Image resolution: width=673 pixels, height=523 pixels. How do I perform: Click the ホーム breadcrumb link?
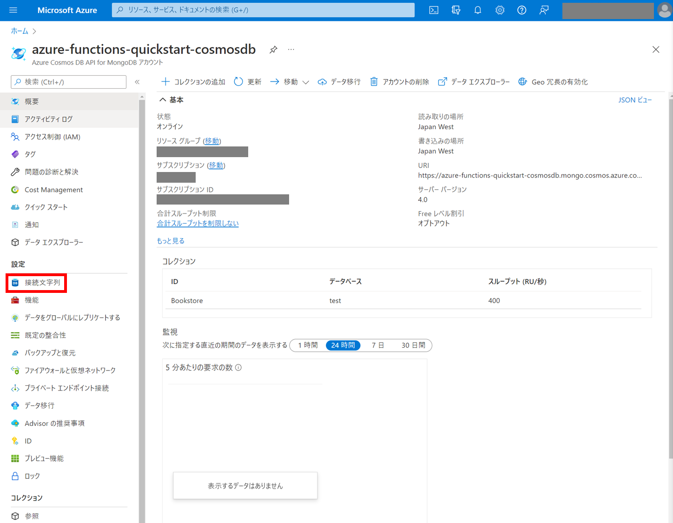pos(20,31)
